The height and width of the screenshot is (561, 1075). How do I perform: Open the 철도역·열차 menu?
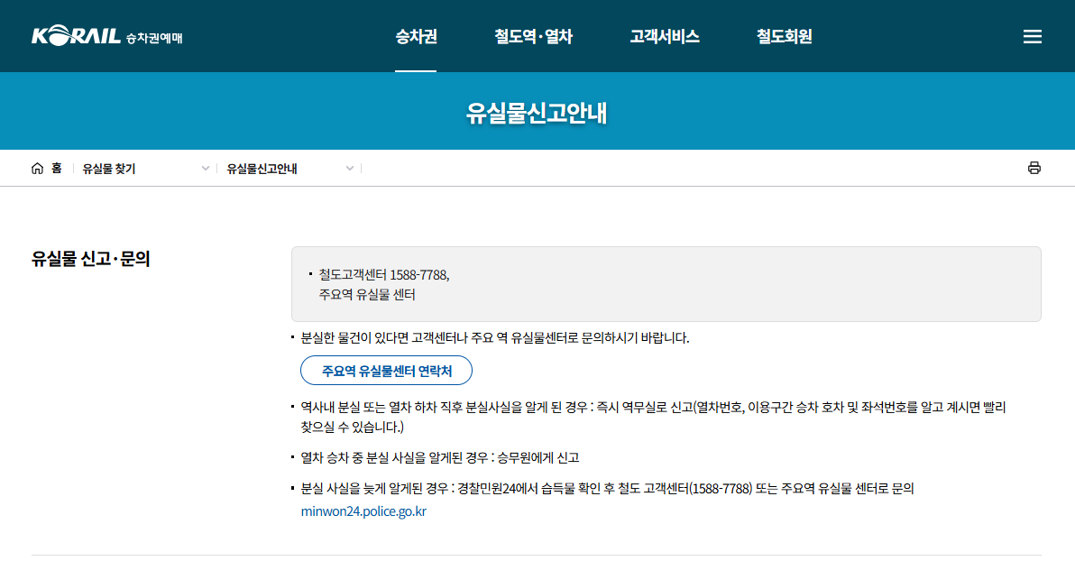(533, 36)
